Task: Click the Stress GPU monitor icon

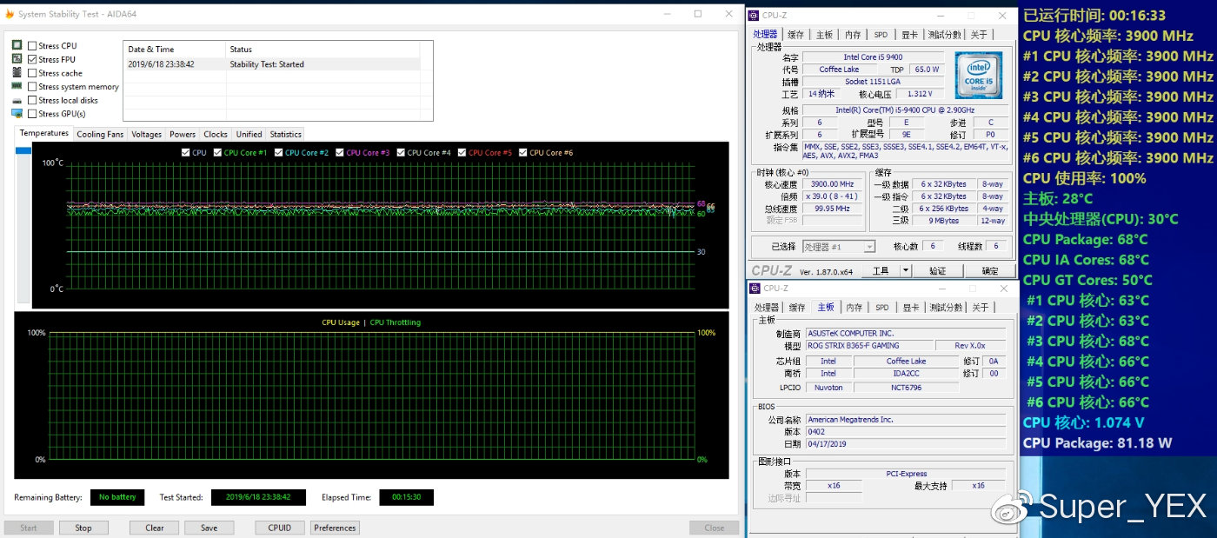Action: [x=17, y=113]
